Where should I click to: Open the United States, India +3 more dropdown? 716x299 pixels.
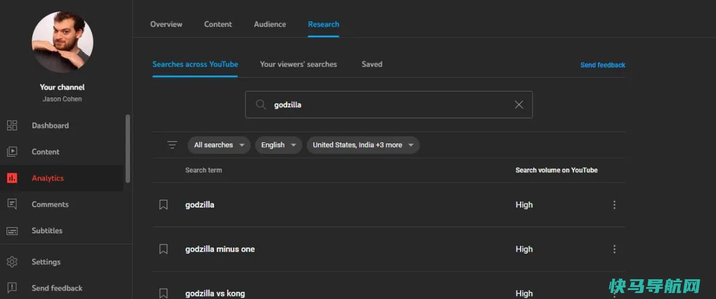coord(363,145)
